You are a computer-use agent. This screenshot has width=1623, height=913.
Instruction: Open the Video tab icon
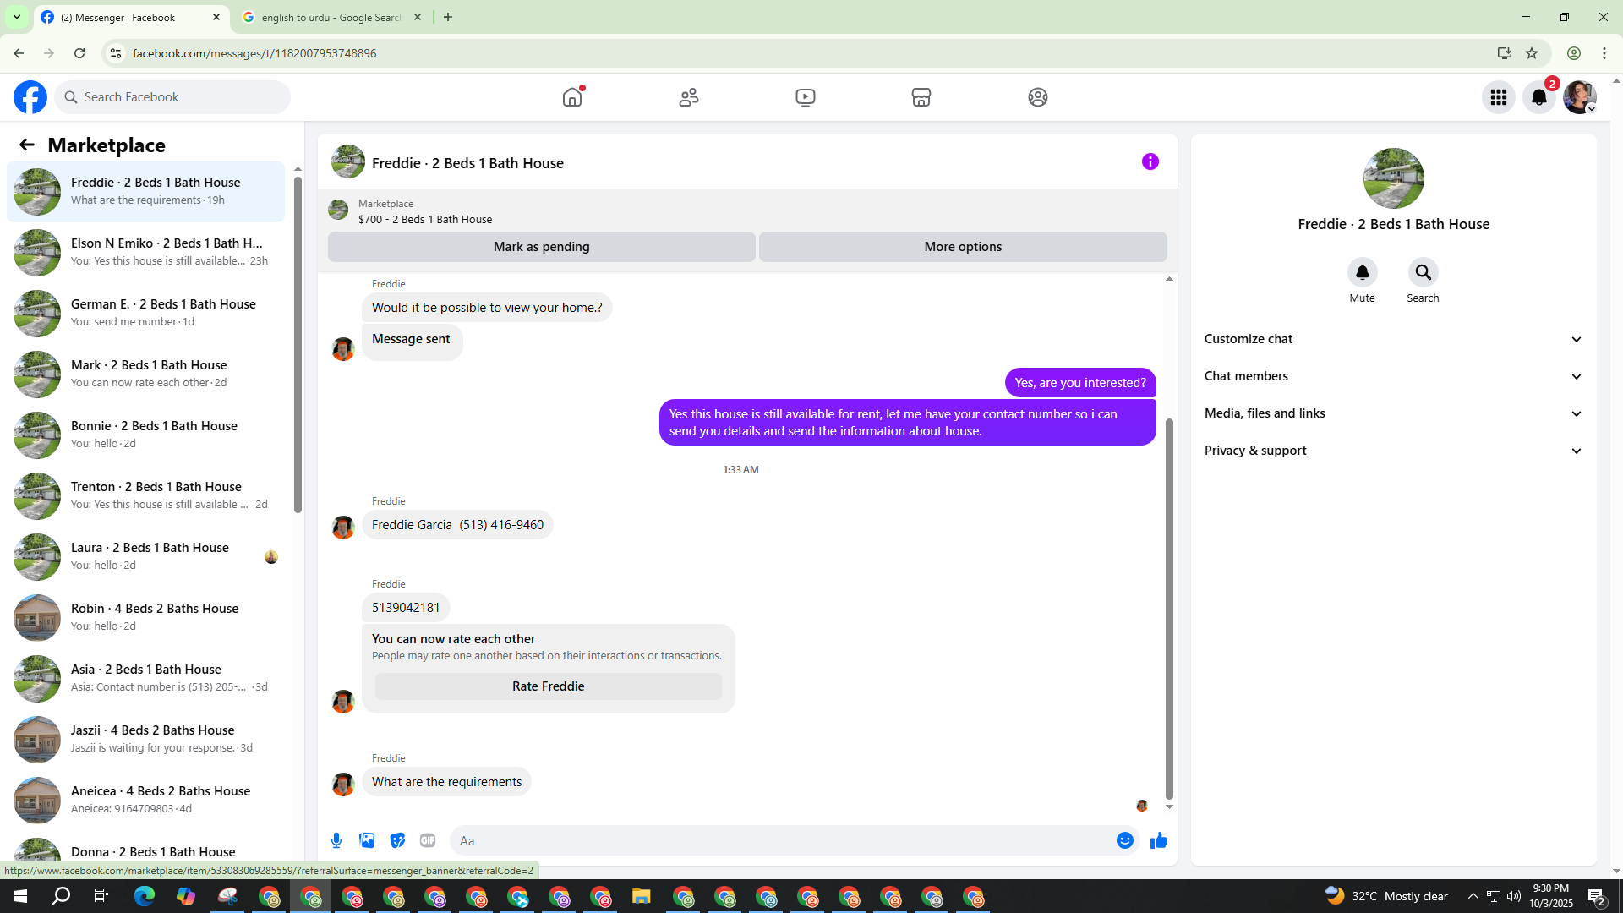click(806, 97)
